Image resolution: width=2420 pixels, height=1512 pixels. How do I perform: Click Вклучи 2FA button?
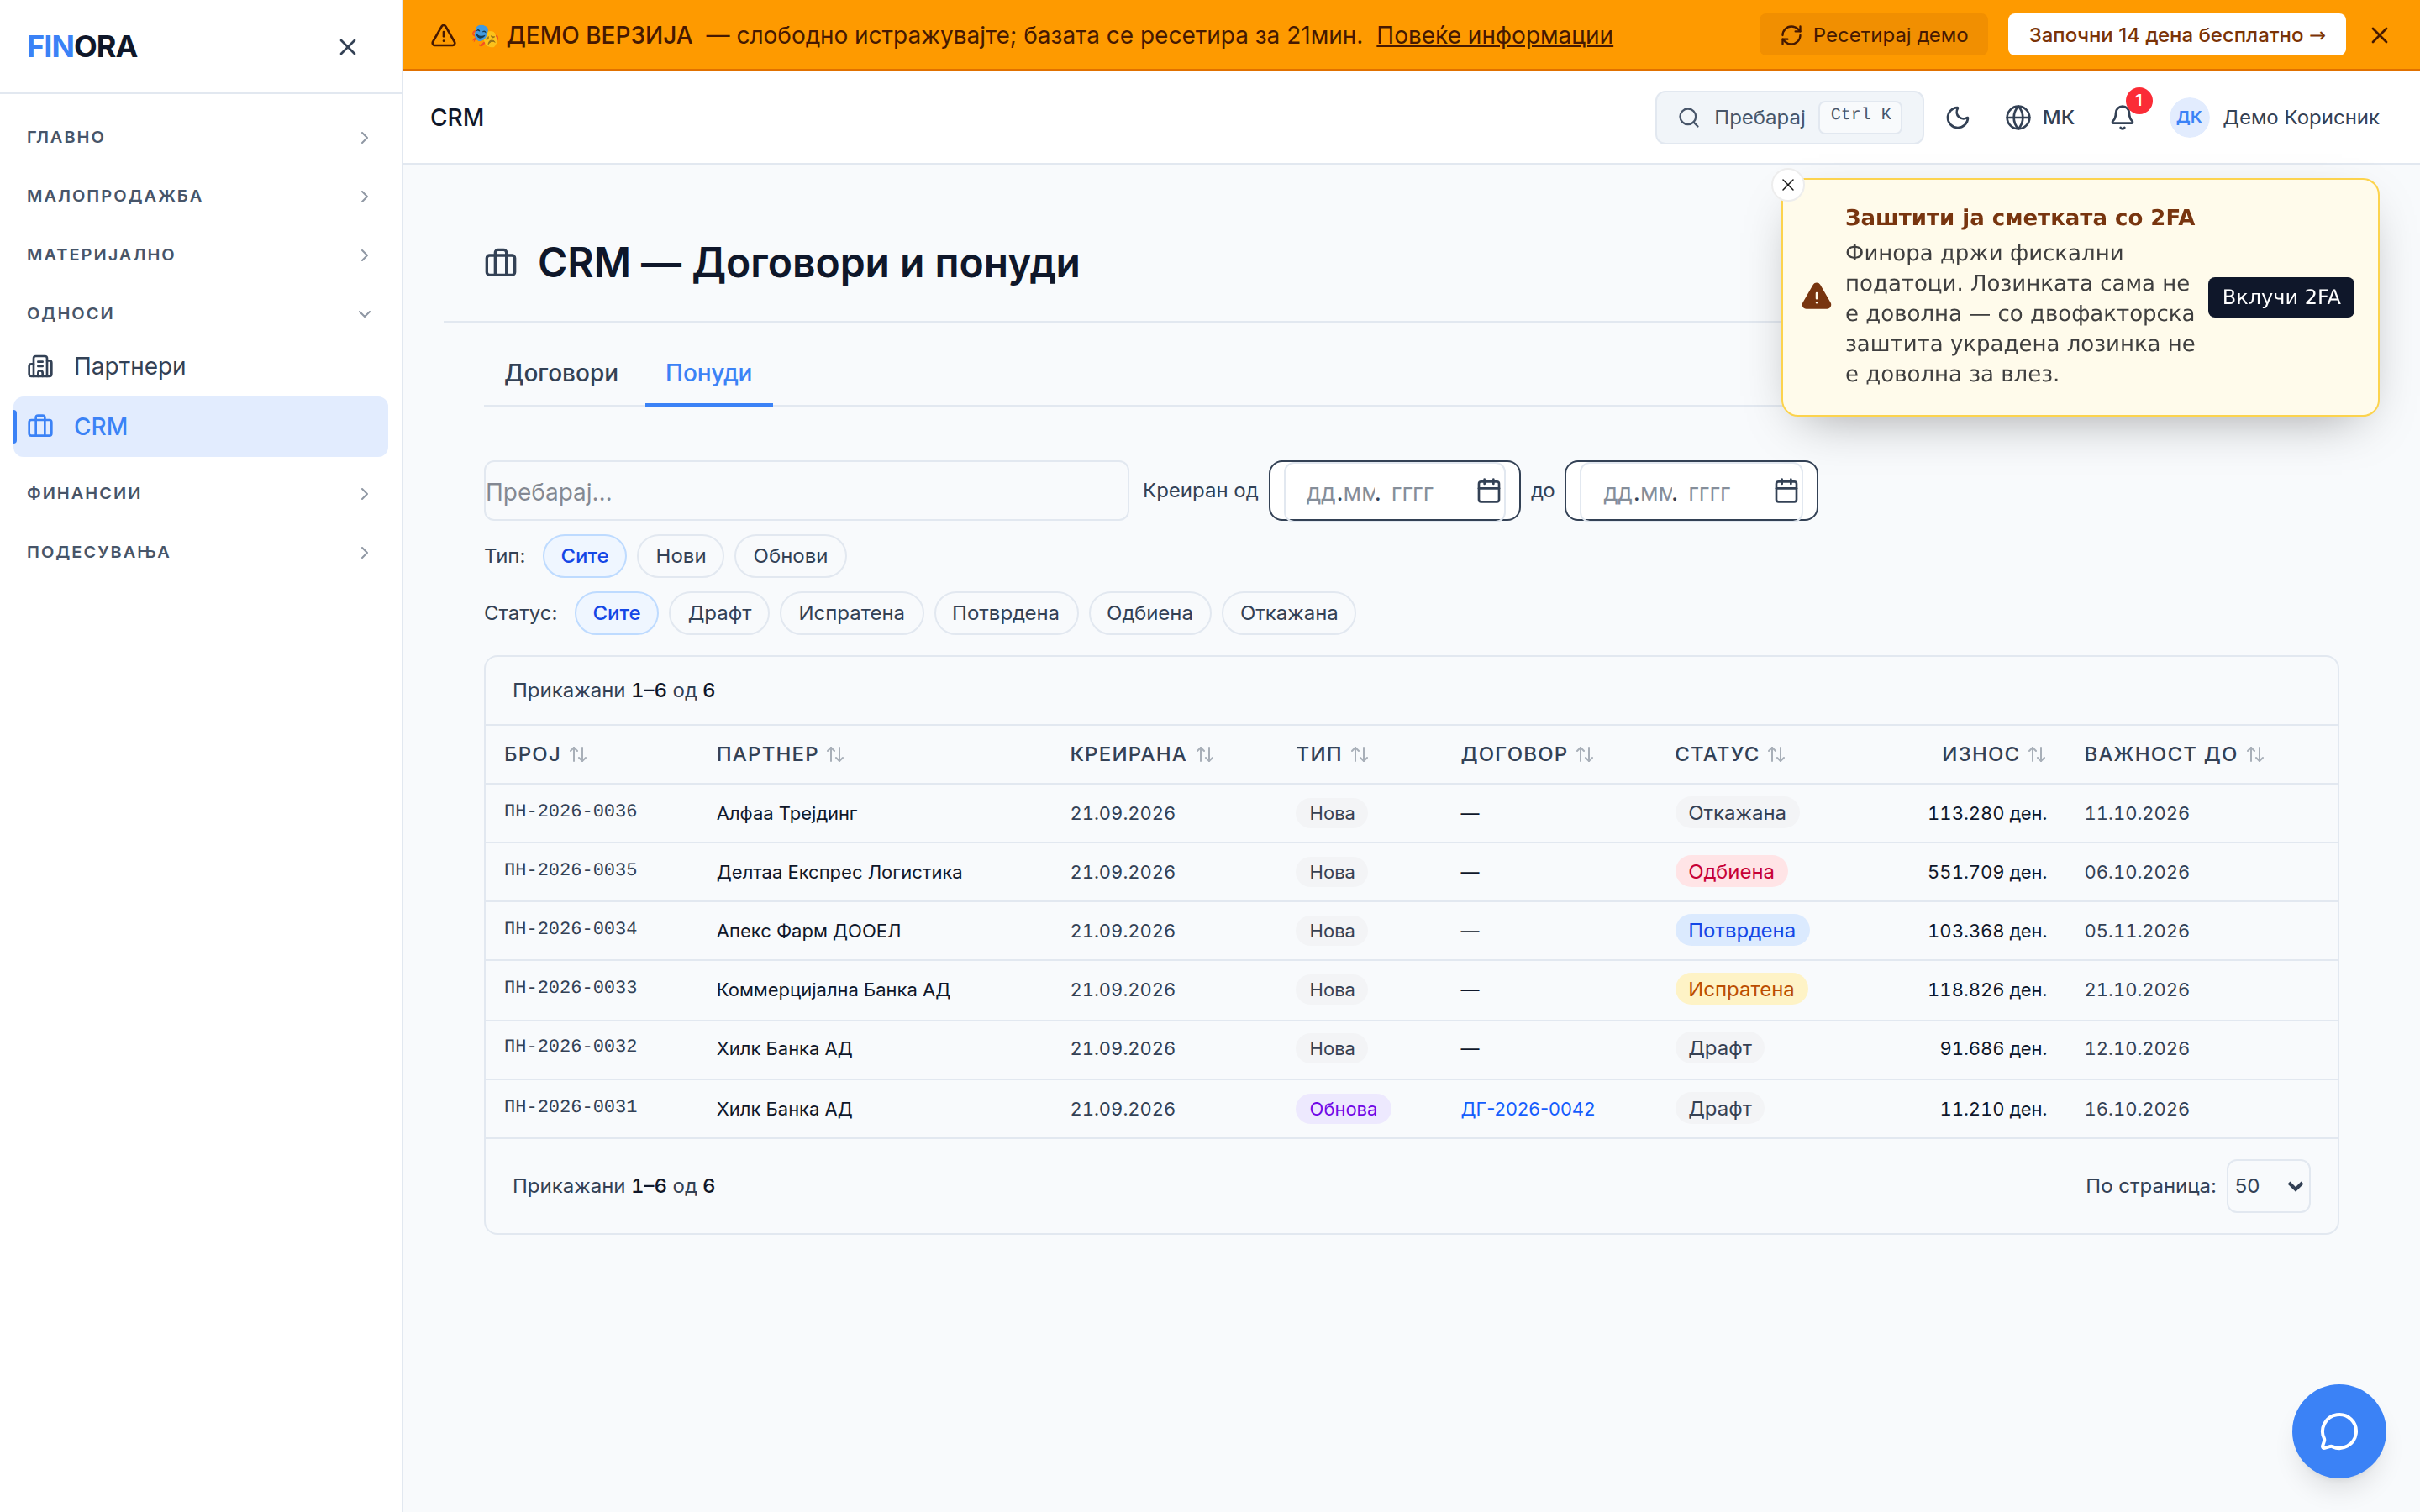(2280, 297)
